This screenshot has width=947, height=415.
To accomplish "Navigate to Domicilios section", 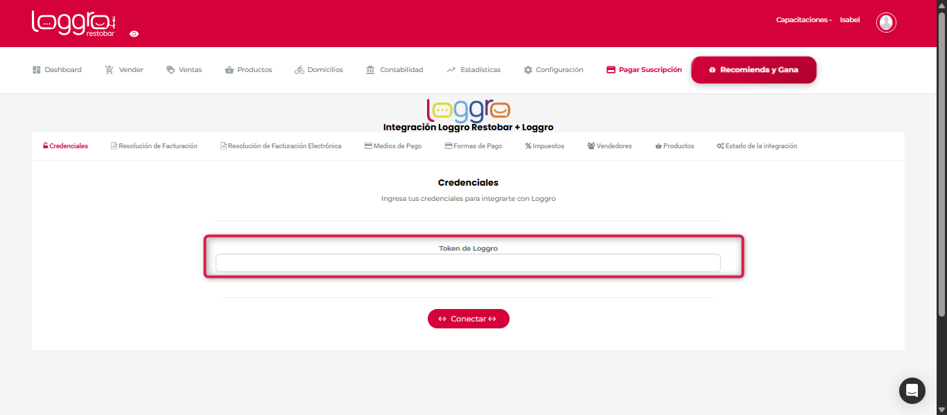I will click(319, 70).
